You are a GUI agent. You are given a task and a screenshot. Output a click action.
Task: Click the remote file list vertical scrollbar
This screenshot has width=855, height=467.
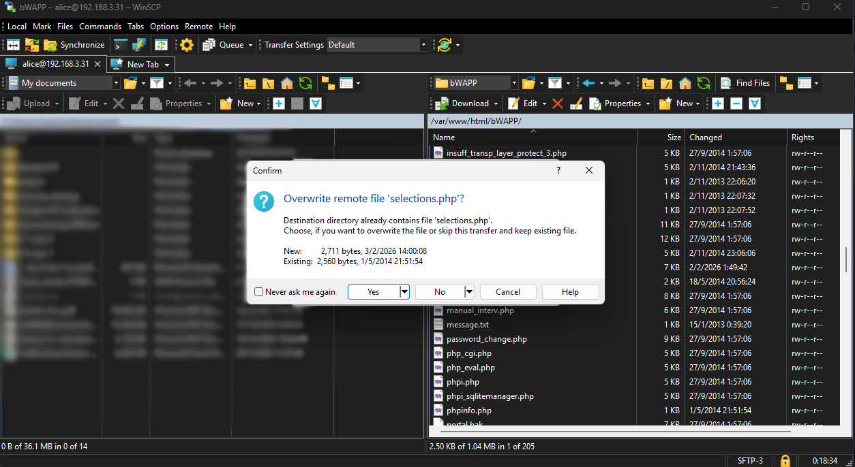[x=846, y=259]
